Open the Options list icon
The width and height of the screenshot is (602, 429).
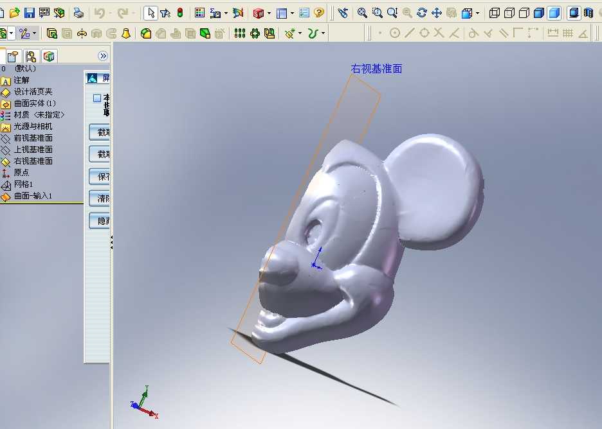pyautogui.click(x=304, y=13)
